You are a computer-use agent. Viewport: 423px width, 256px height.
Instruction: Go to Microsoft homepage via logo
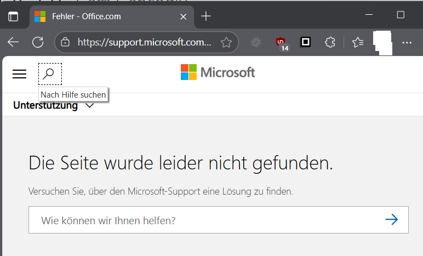218,72
